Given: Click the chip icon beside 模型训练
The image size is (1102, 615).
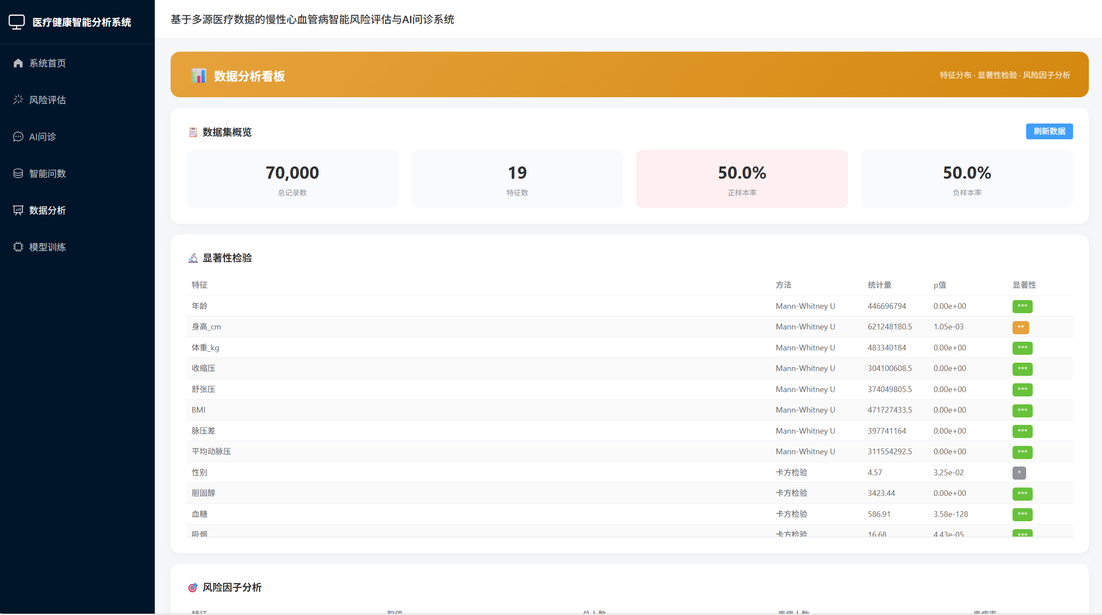Looking at the screenshot, I should [18, 247].
